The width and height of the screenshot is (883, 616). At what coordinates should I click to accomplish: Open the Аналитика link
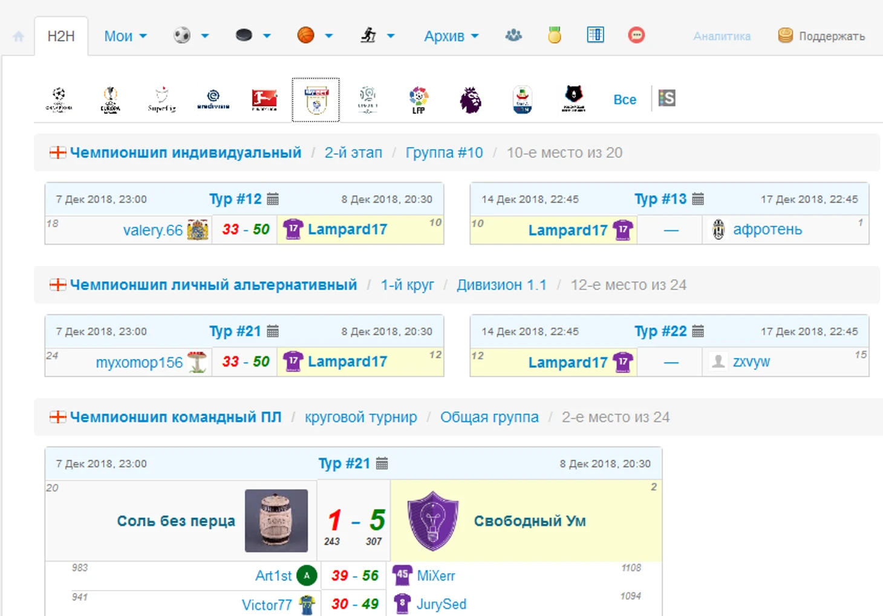coord(722,36)
